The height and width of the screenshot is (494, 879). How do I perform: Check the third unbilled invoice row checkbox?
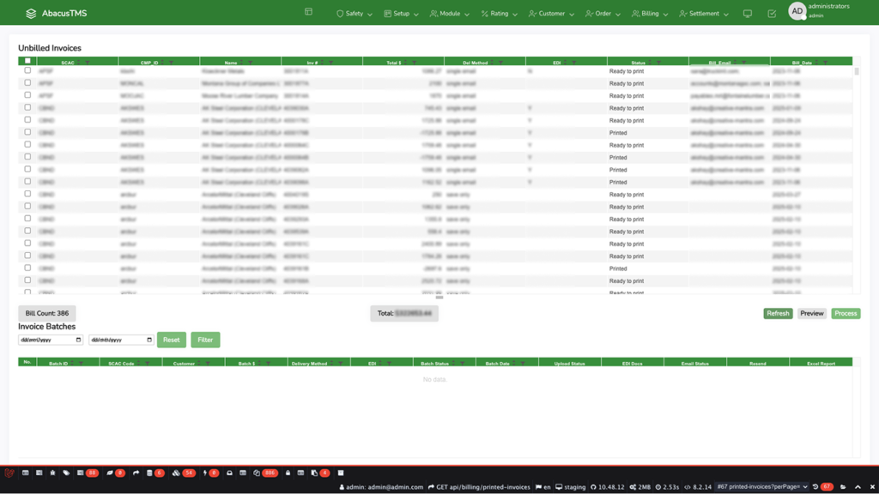click(27, 95)
